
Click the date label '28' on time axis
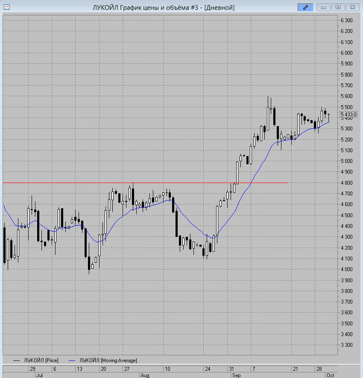click(x=319, y=369)
